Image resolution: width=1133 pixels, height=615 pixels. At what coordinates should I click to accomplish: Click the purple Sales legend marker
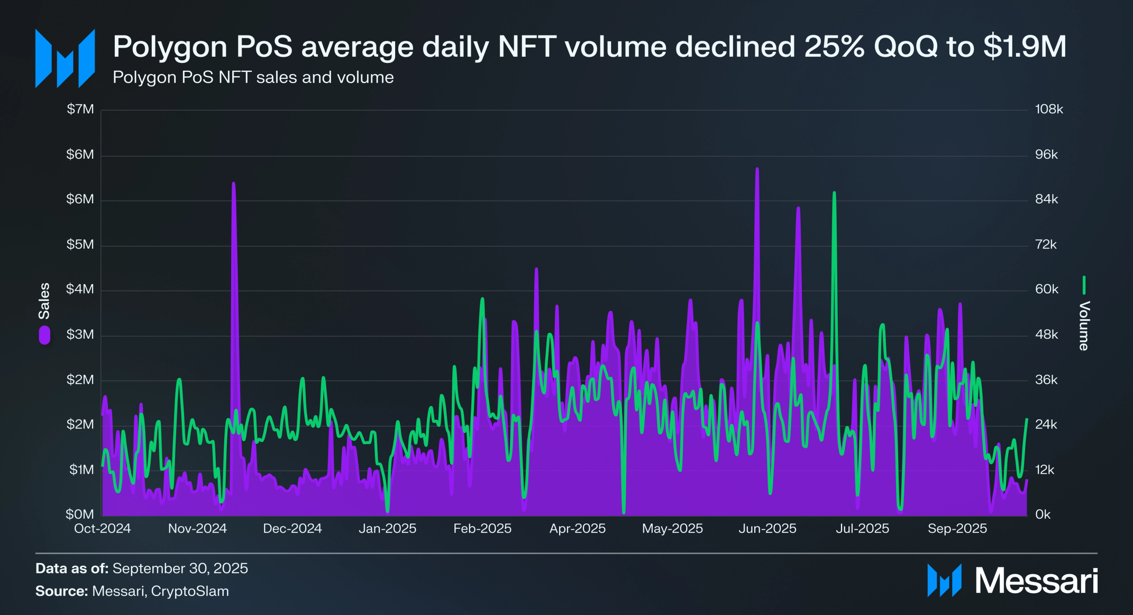click(45, 335)
